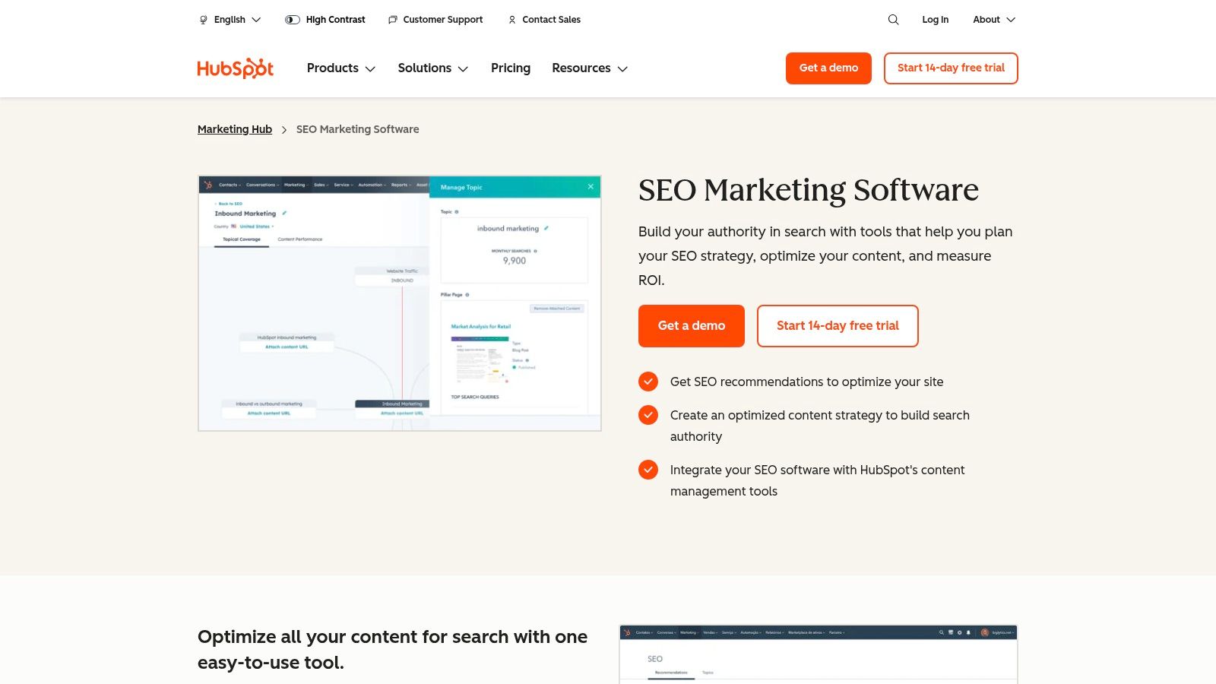The image size is (1216, 684).
Task: Close the Manage Topic panel with the X
Action: pyautogui.click(x=590, y=186)
